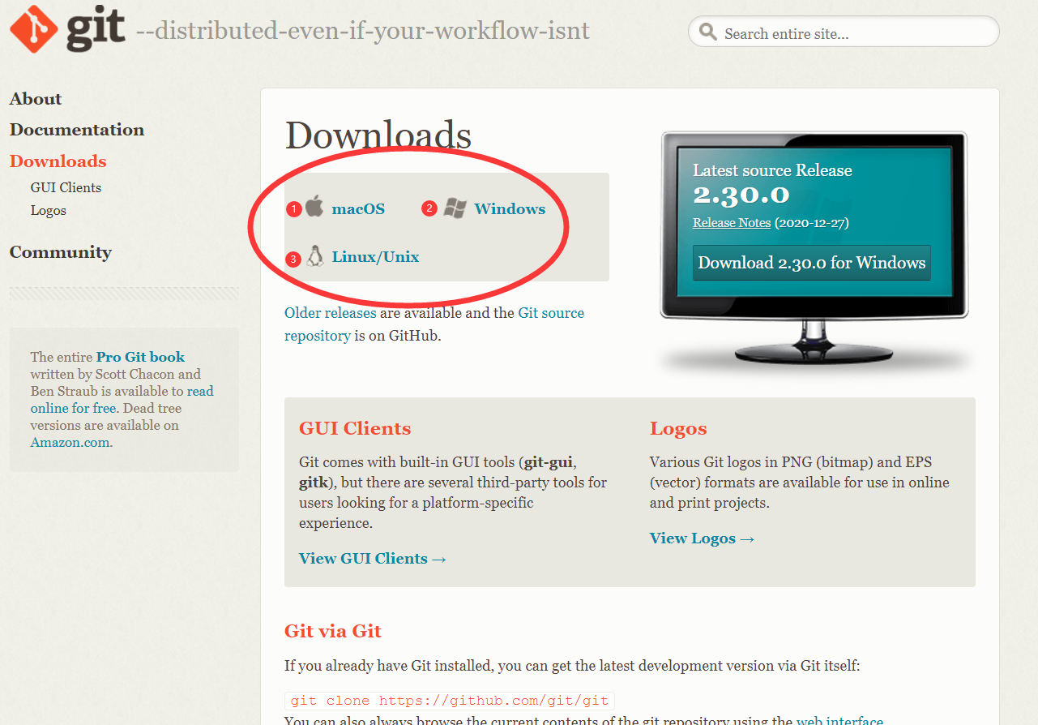This screenshot has width=1038, height=725.
Task: Open GUI Clients in the sidebar
Action: [66, 187]
